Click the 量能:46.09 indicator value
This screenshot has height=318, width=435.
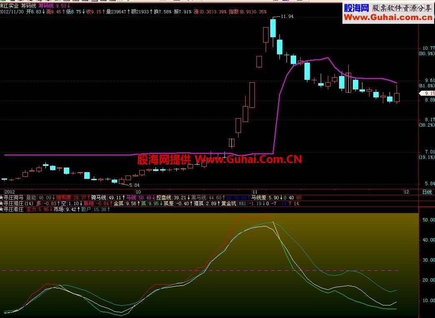[x=40, y=198]
